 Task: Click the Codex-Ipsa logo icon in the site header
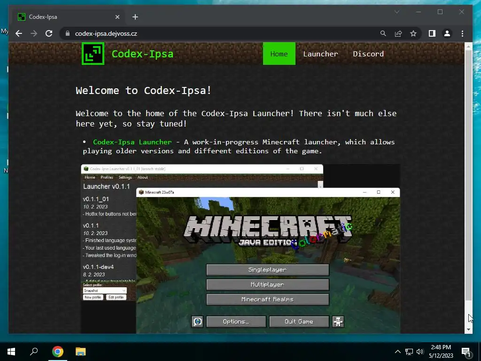point(93,54)
